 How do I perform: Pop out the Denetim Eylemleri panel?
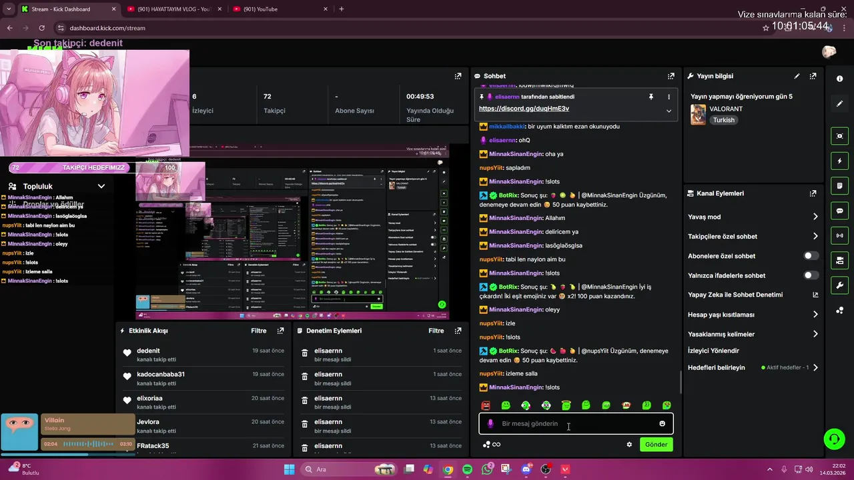click(x=458, y=331)
